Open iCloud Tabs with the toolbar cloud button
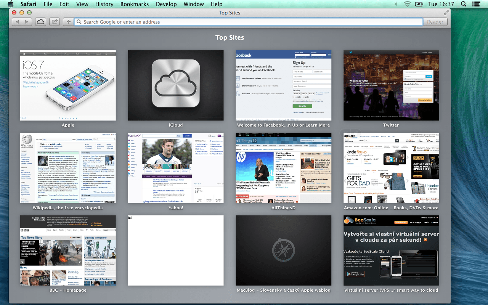The image size is (488, 305). tap(40, 22)
